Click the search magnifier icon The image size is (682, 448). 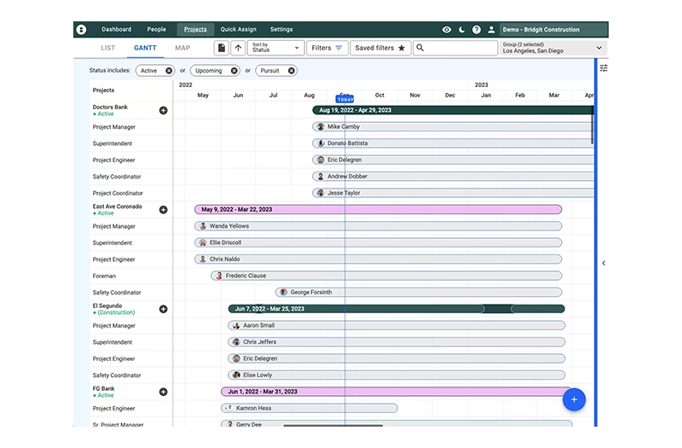pyautogui.click(x=420, y=48)
